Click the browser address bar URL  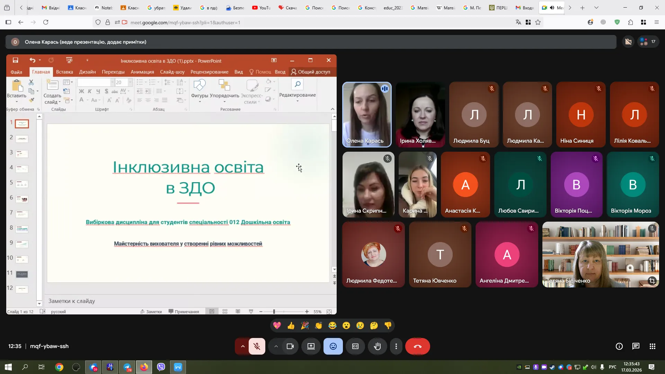(x=185, y=23)
